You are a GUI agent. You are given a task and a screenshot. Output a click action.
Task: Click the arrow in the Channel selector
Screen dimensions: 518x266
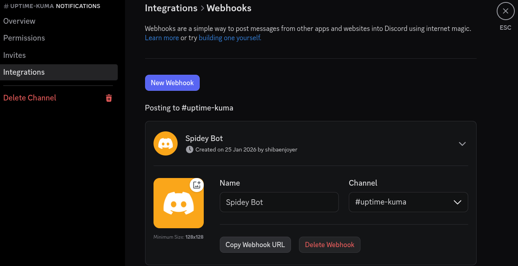coord(457,202)
